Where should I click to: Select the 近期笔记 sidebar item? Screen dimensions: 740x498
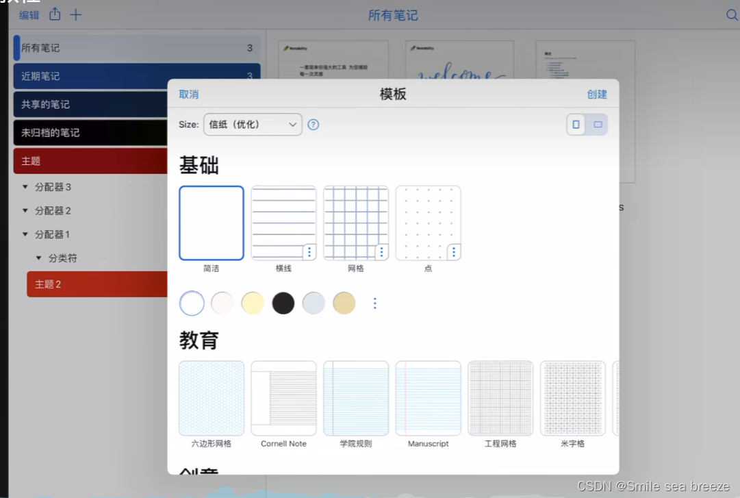click(x=137, y=76)
